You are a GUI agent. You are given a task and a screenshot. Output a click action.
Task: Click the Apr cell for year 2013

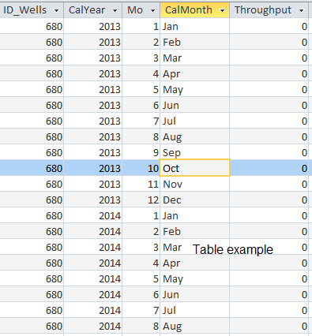(195, 73)
